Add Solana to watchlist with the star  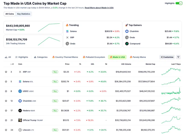tap(6, 82)
